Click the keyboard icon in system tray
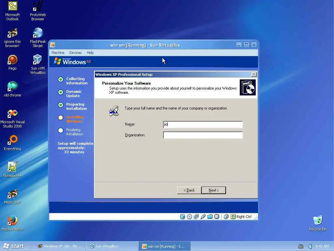The width and height of the screenshot is (334, 251). coord(300,246)
